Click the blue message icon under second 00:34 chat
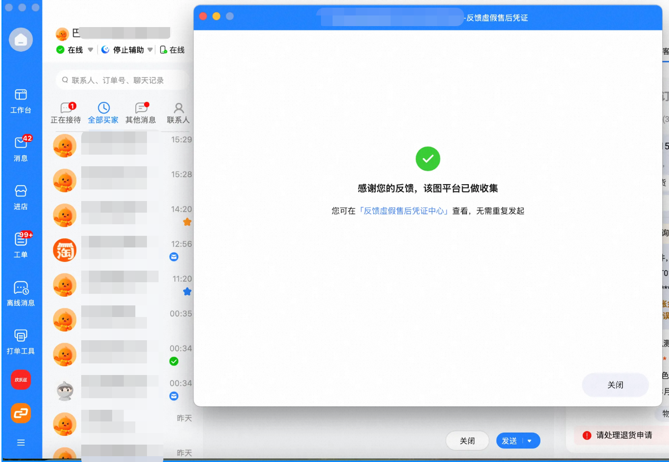This screenshot has height=462, width=669. (x=174, y=396)
